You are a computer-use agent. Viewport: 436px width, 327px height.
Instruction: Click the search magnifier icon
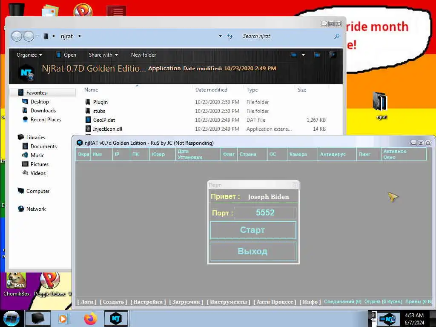pos(337,36)
